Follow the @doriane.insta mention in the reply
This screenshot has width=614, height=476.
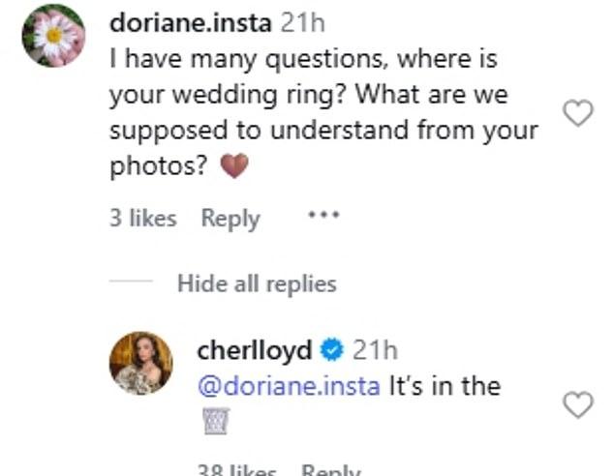click(x=289, y=386)
